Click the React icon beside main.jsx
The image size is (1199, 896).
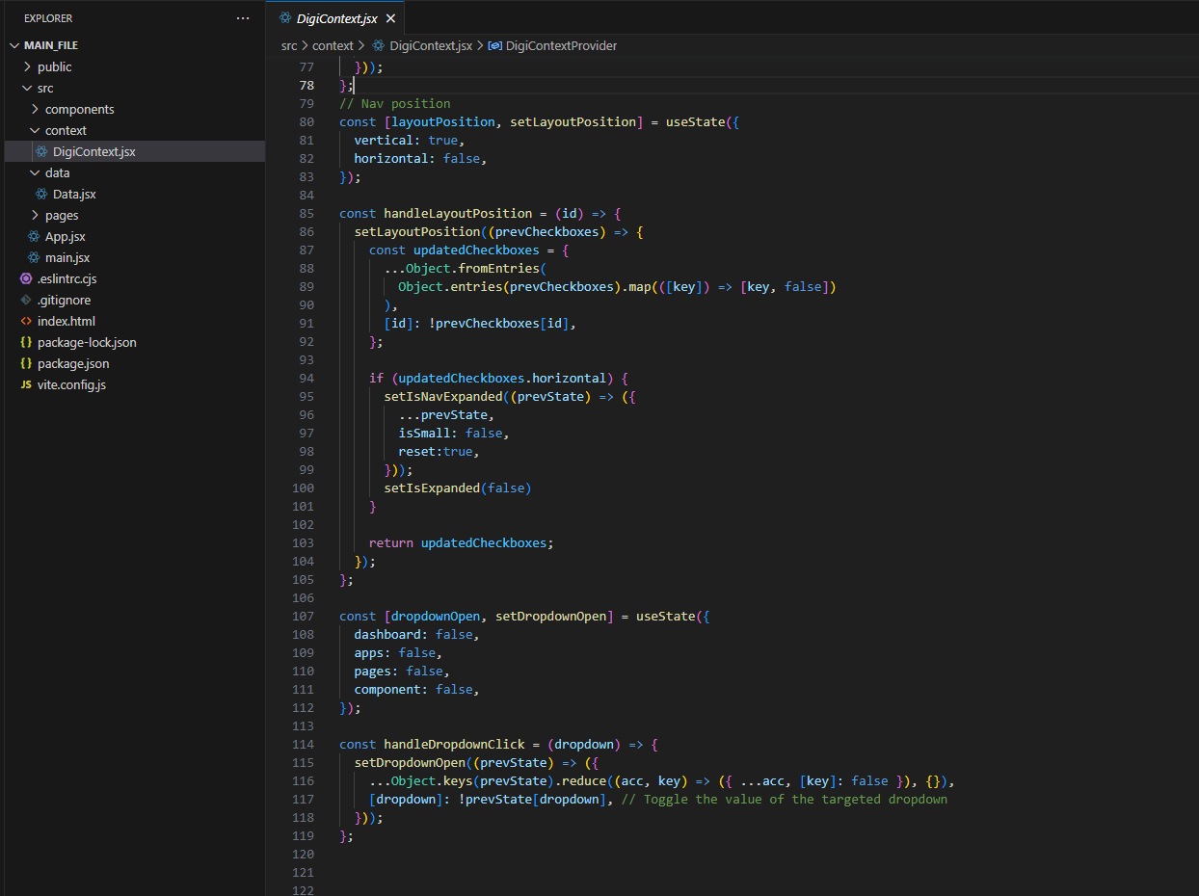pos(34,257)
